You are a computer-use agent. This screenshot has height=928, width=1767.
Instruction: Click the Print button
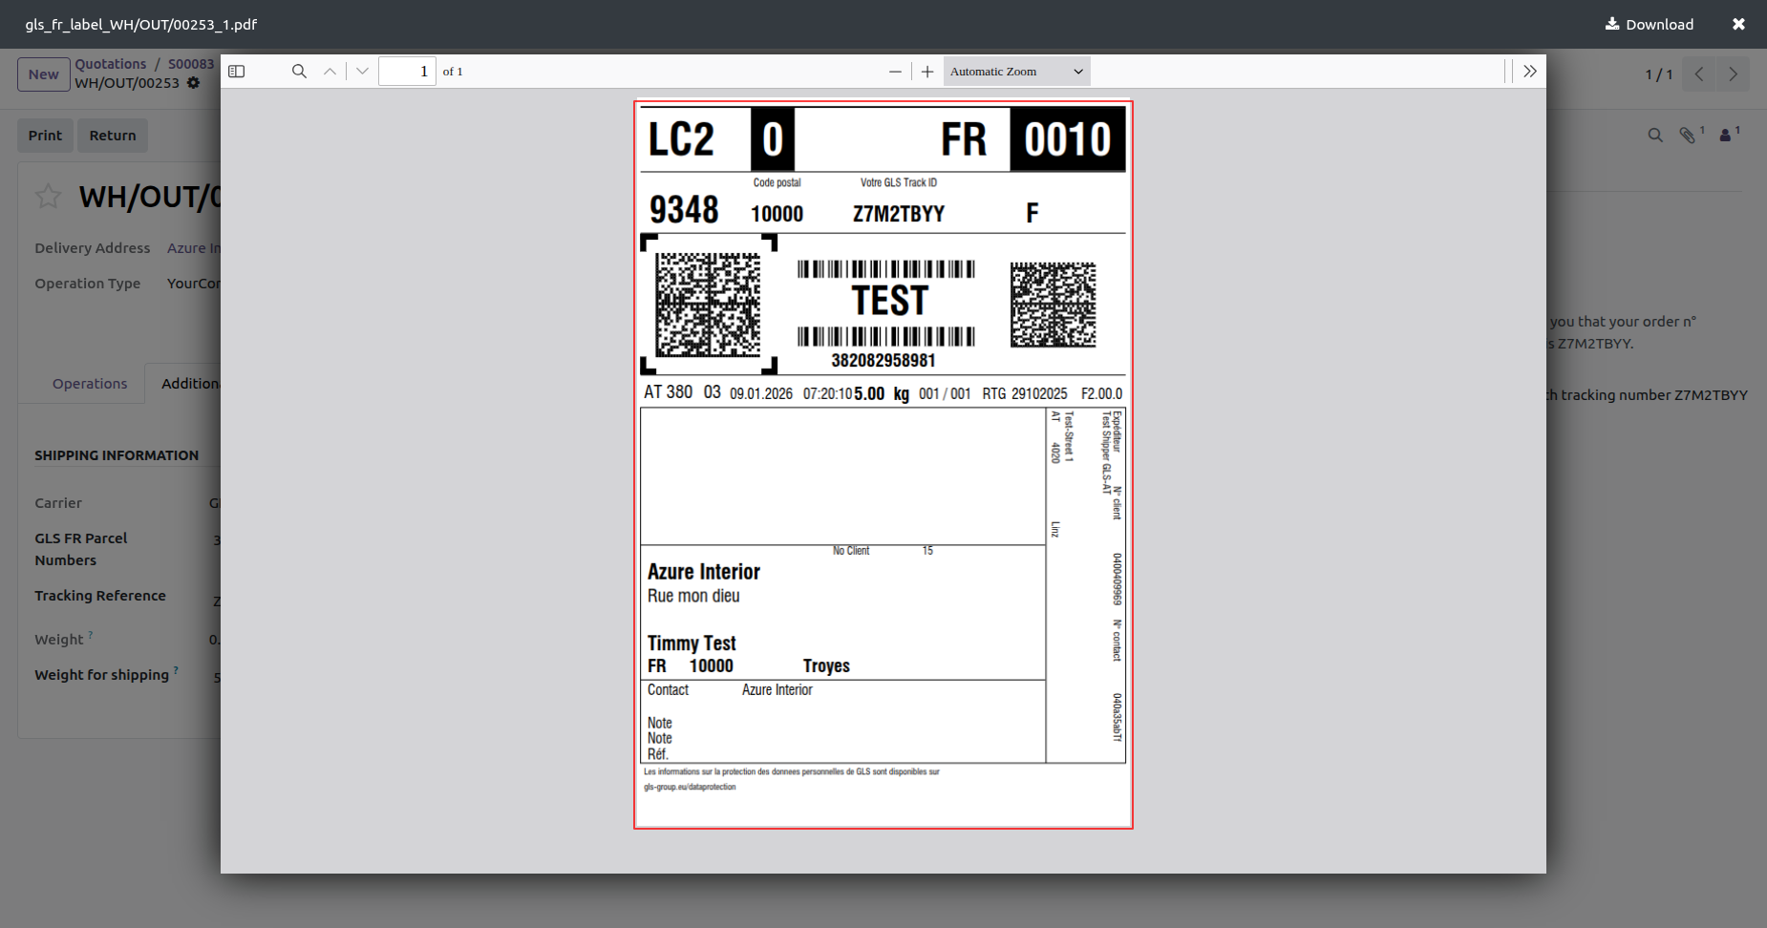(45, 136)
